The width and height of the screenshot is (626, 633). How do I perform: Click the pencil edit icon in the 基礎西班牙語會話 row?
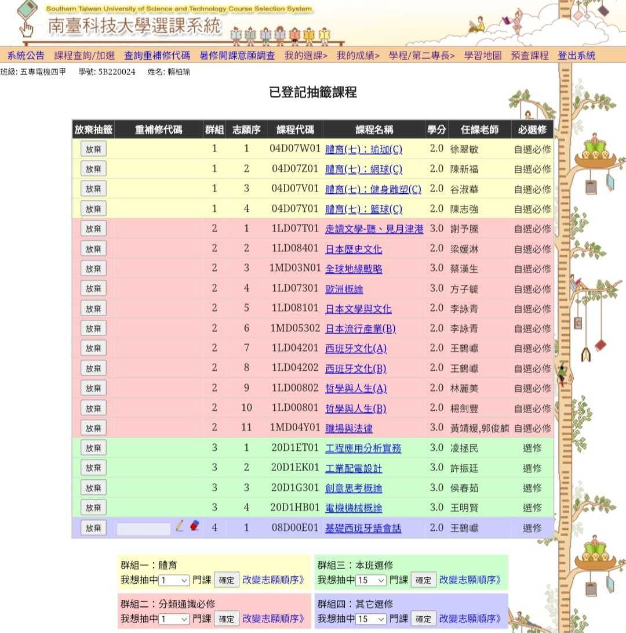point(180,526)
